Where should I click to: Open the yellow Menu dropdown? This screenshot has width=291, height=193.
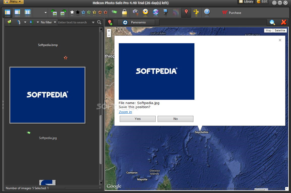click(x=13, y=2)
